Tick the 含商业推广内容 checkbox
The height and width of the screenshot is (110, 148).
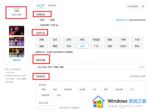(x=37, y=25)
